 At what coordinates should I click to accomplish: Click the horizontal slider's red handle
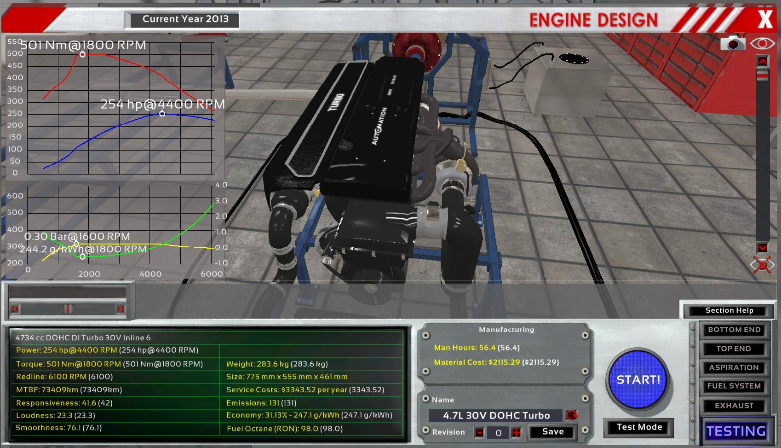[68, 309]
